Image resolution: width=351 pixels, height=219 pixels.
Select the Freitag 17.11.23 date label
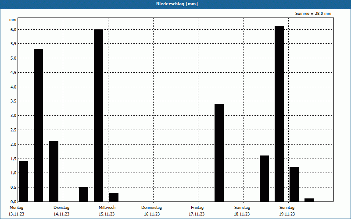coord(197,211)
